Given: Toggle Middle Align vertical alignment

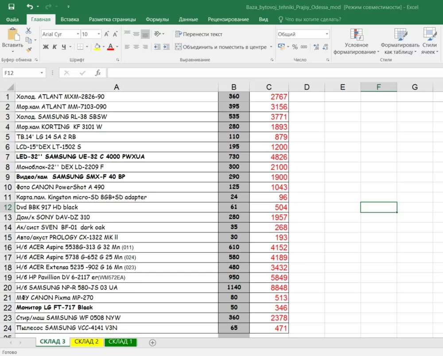Looking at the screenshot, I should click(136, 34).
